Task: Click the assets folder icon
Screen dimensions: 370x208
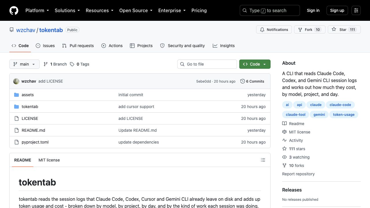Action: click(16, 95)
